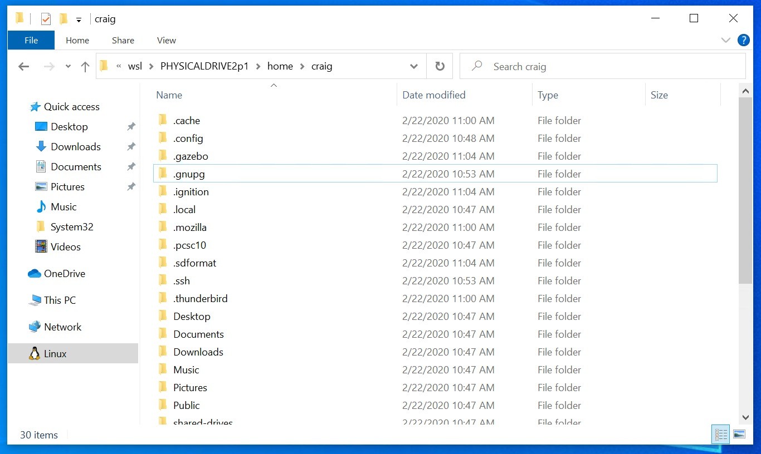Click the refresh icon in address bar
This screenshot has height=454, width=761.
(440, 66)
